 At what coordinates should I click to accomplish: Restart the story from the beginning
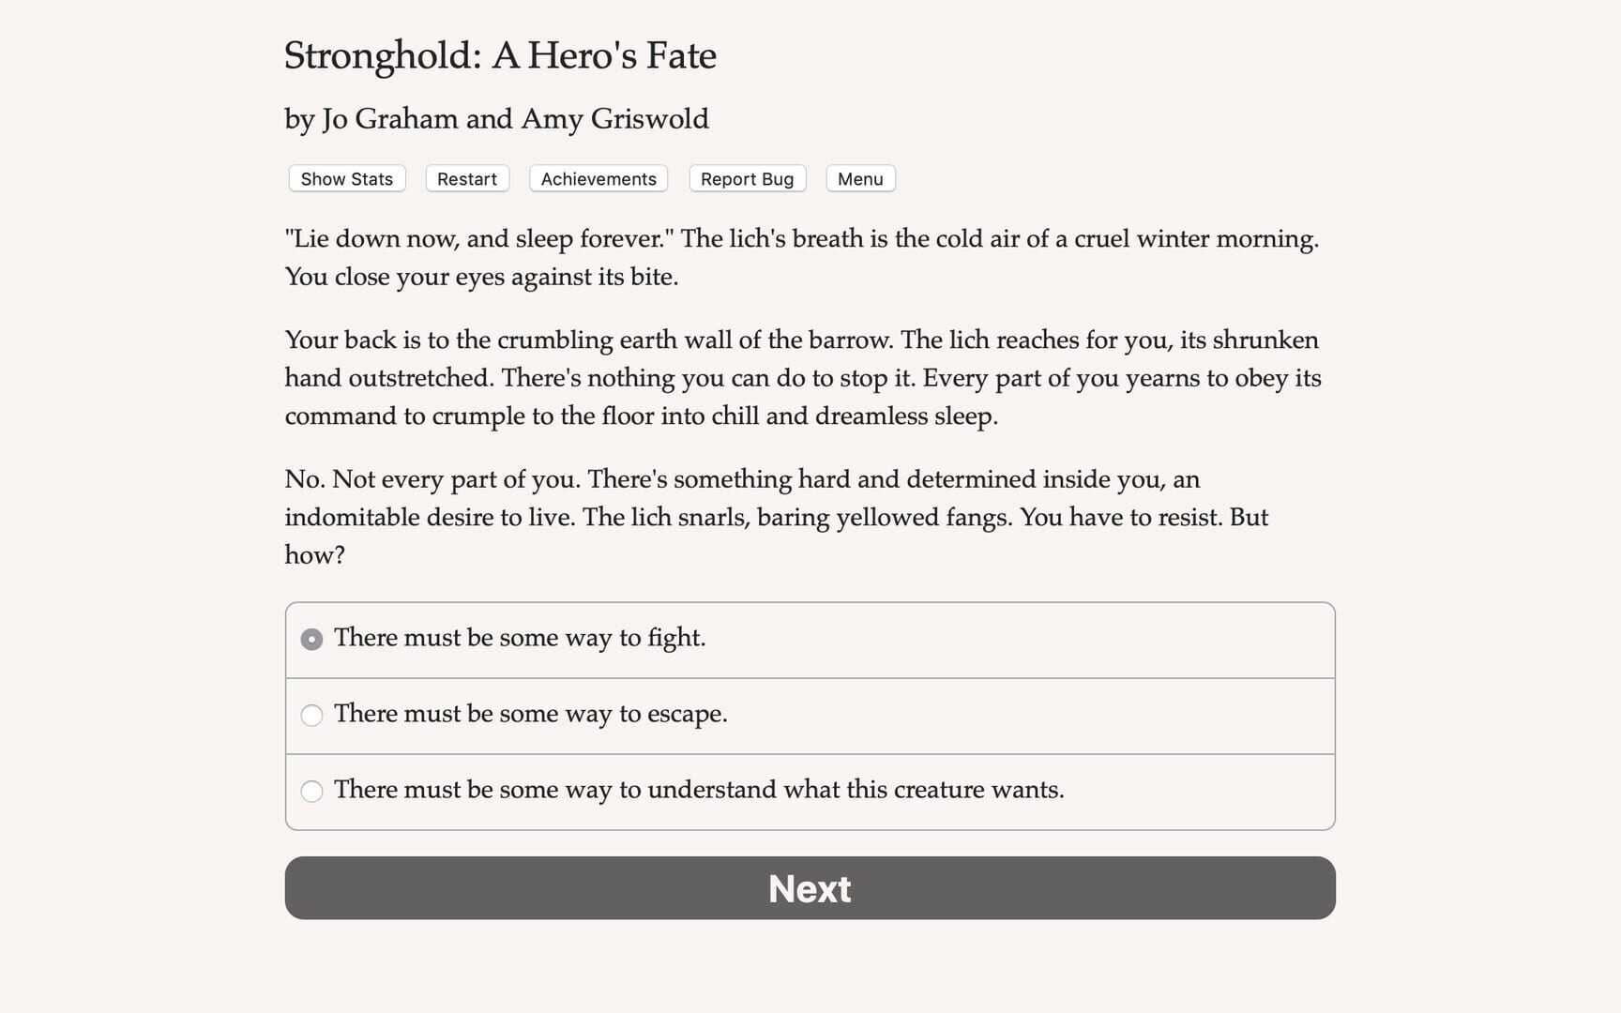point(466,178)
